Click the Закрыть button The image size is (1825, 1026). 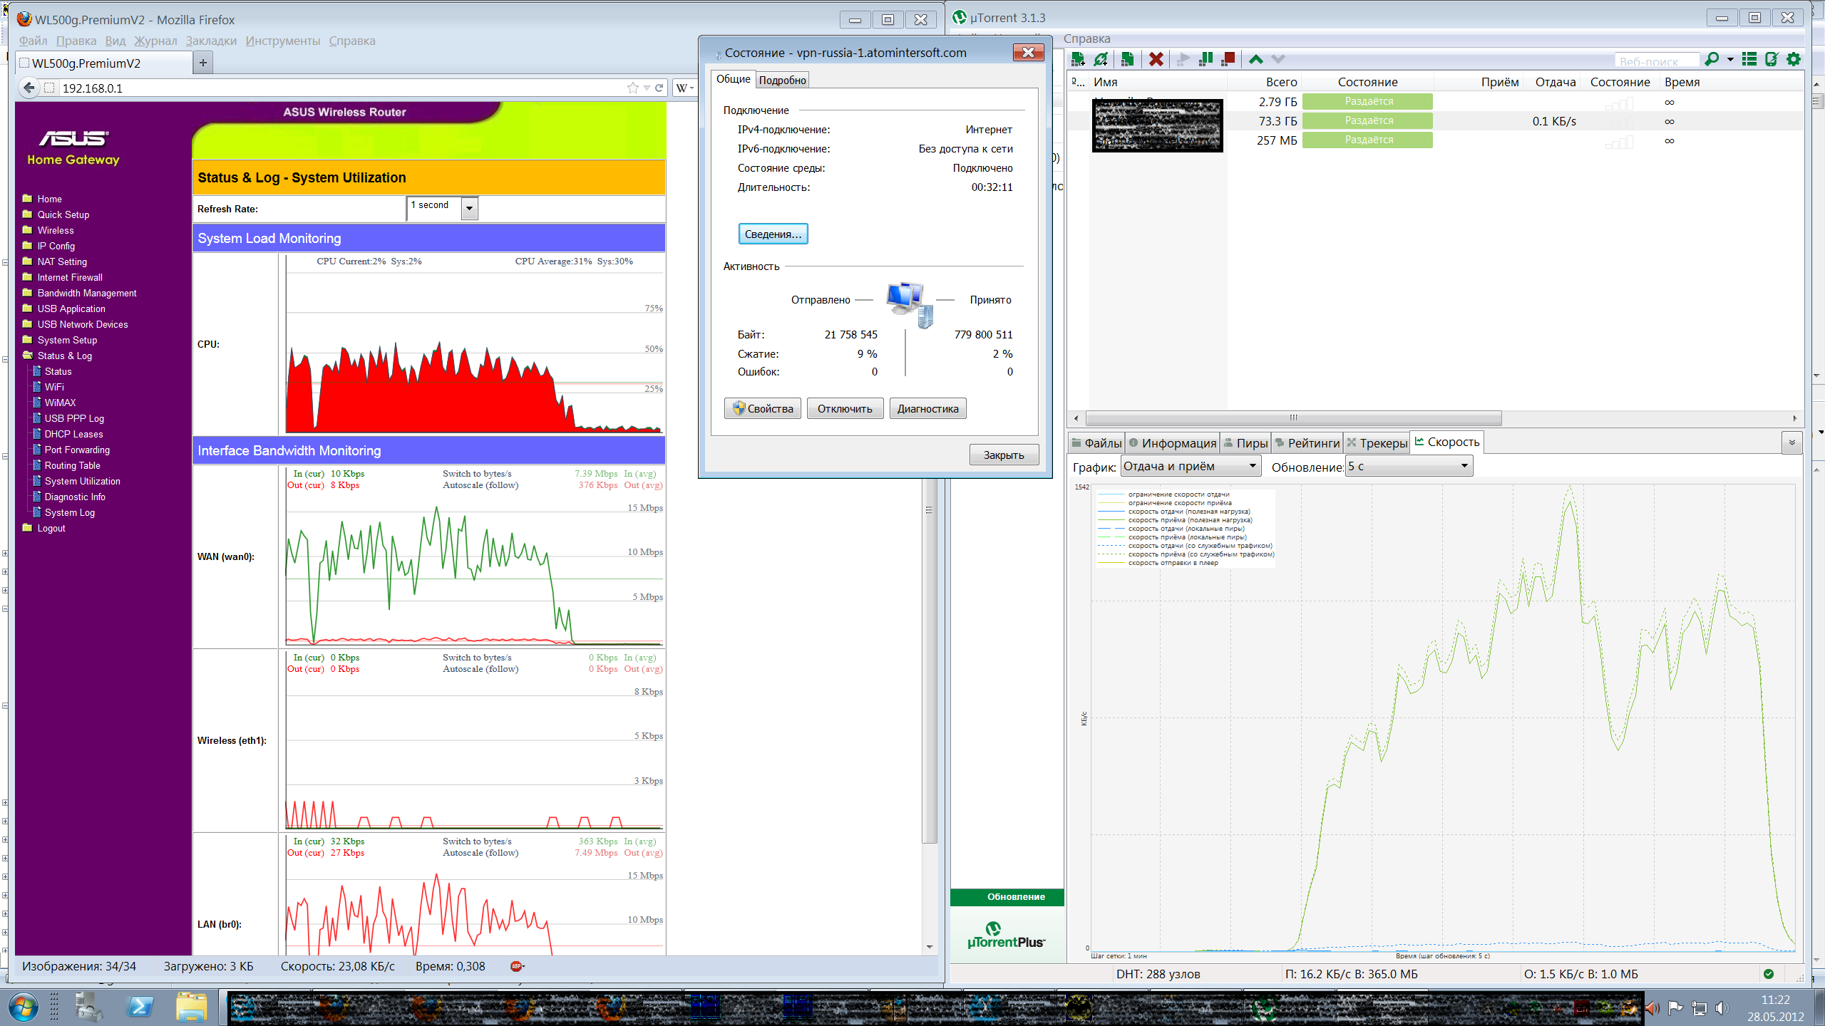coord(1004,455)
